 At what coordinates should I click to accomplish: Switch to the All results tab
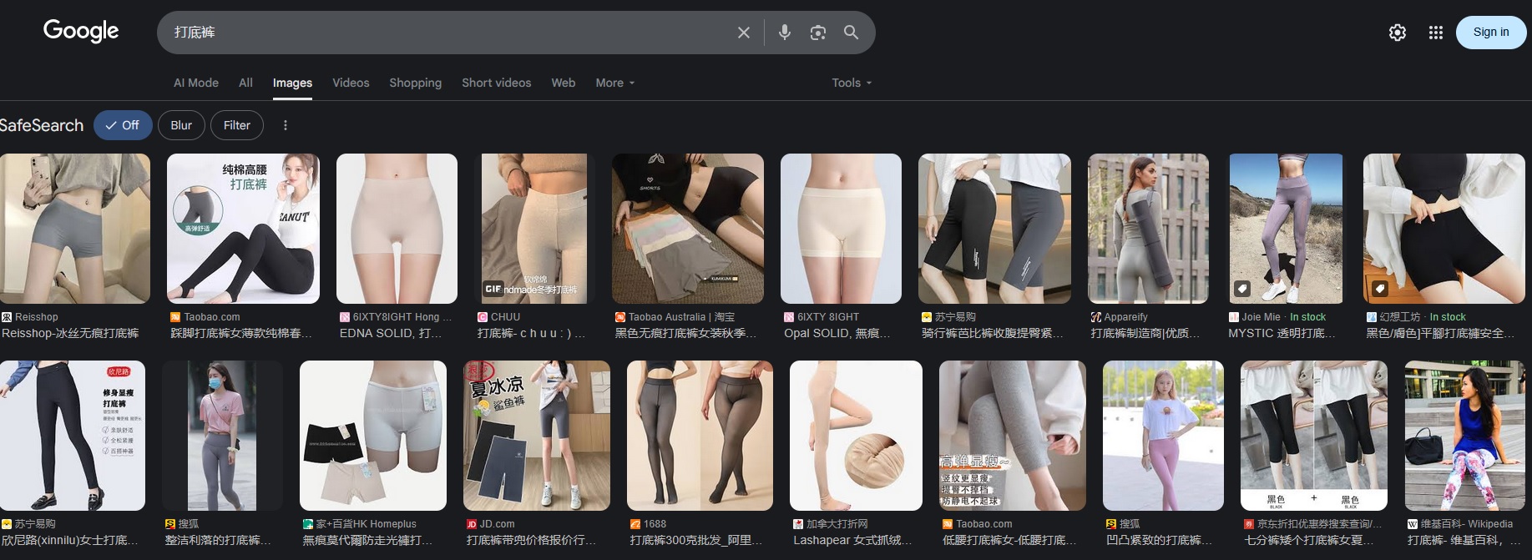[x=245, y=83]
